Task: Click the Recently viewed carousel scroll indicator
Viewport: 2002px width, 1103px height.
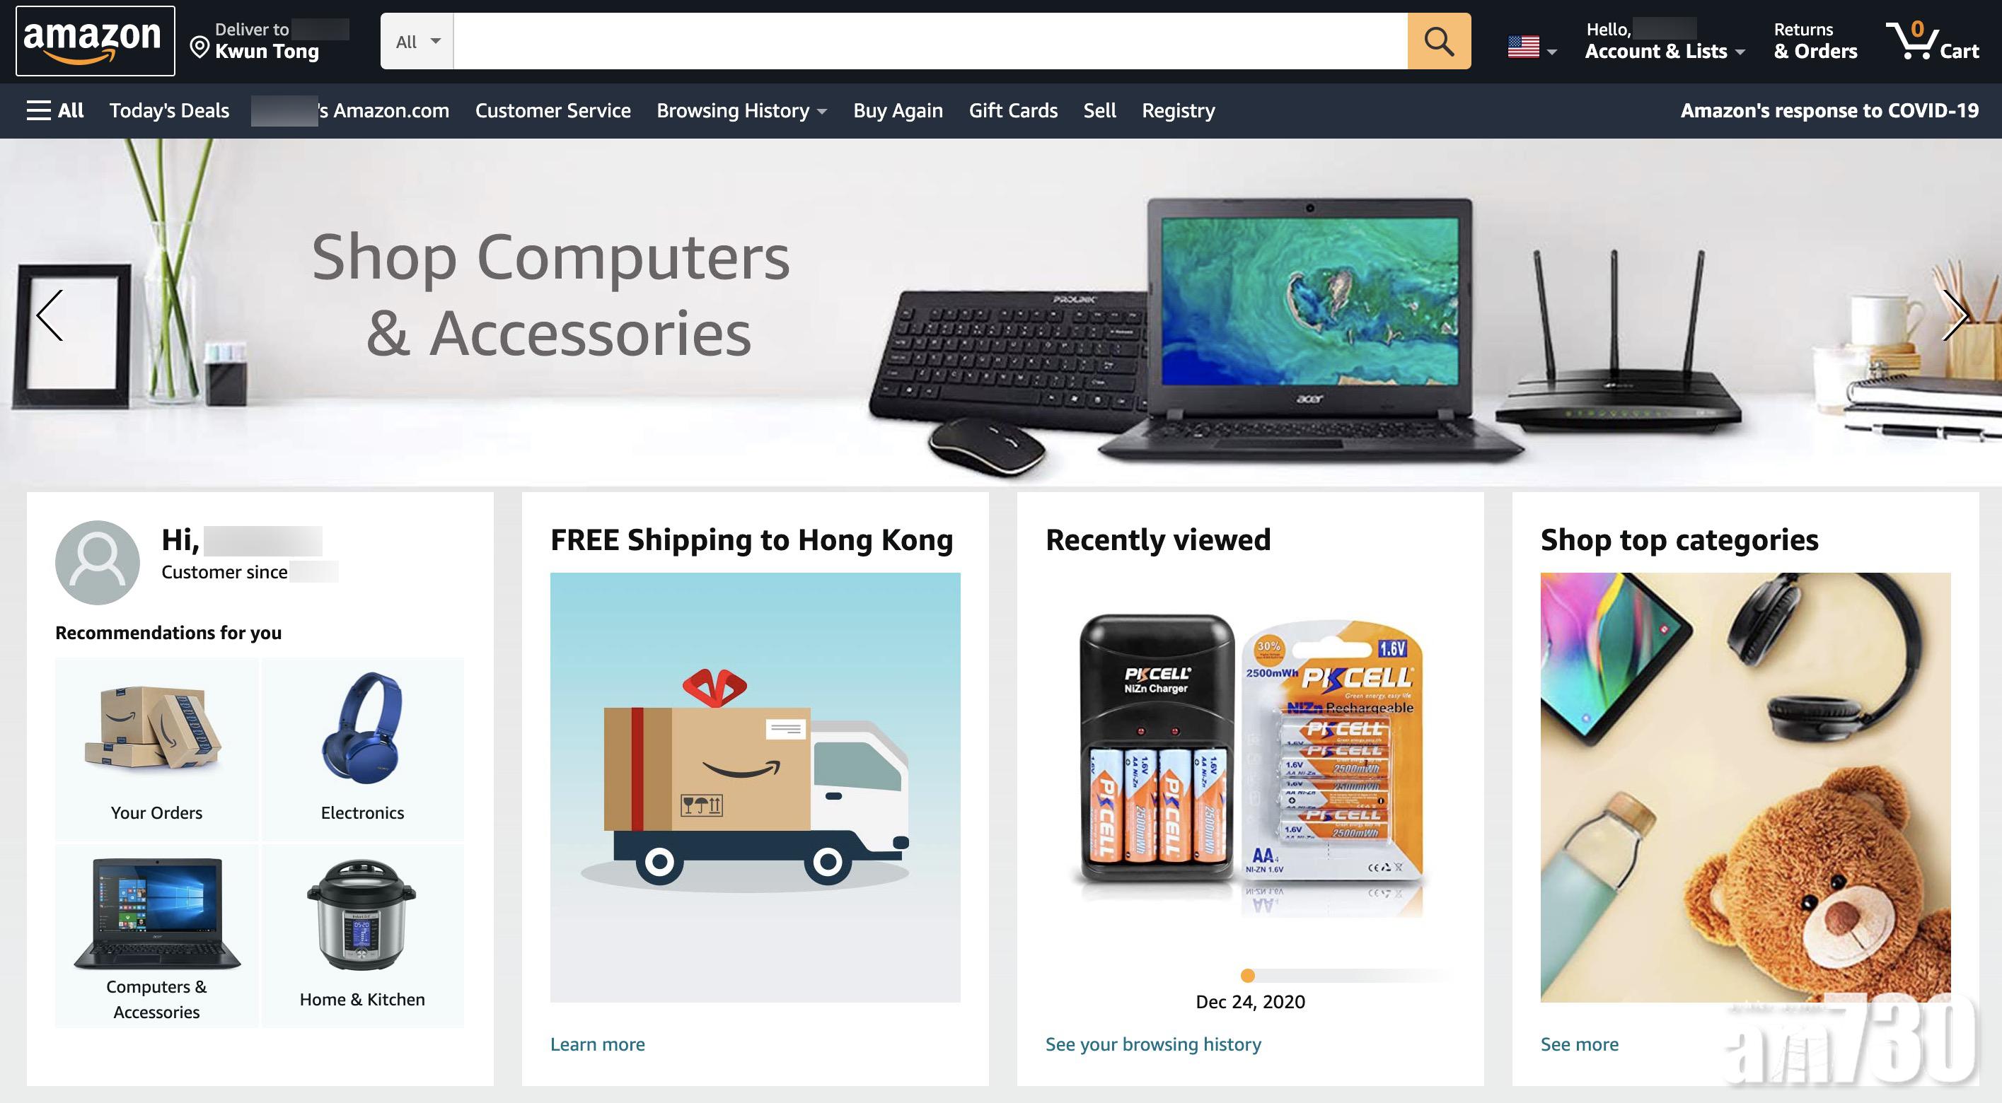Action: point(1248,976)
